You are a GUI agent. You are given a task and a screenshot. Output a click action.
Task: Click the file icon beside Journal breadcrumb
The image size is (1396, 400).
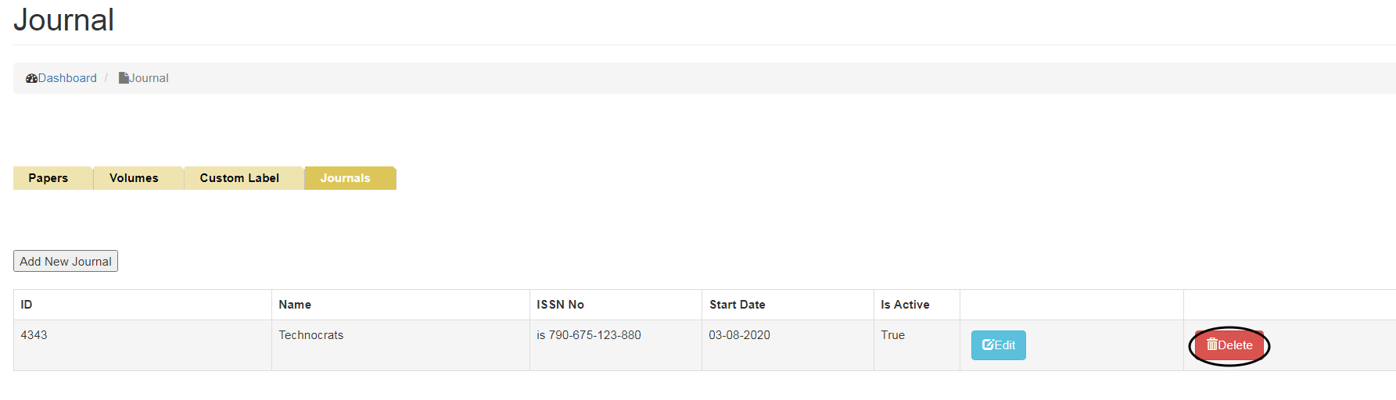pos(124,78)
